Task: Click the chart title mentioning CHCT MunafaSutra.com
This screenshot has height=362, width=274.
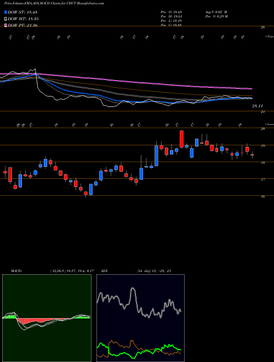Action: click(x=54, y=3)
